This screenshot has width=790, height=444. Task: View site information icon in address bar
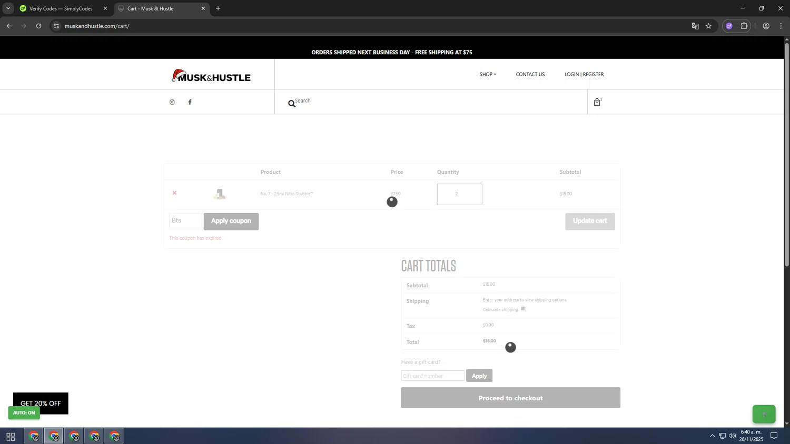click(x=56, y=26)
